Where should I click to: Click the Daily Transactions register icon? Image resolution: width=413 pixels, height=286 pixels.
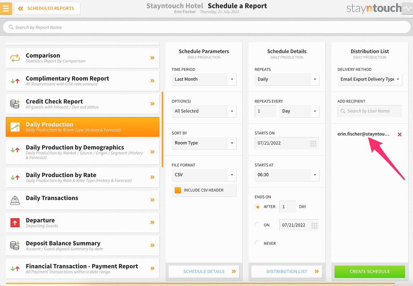pos(15,200)
